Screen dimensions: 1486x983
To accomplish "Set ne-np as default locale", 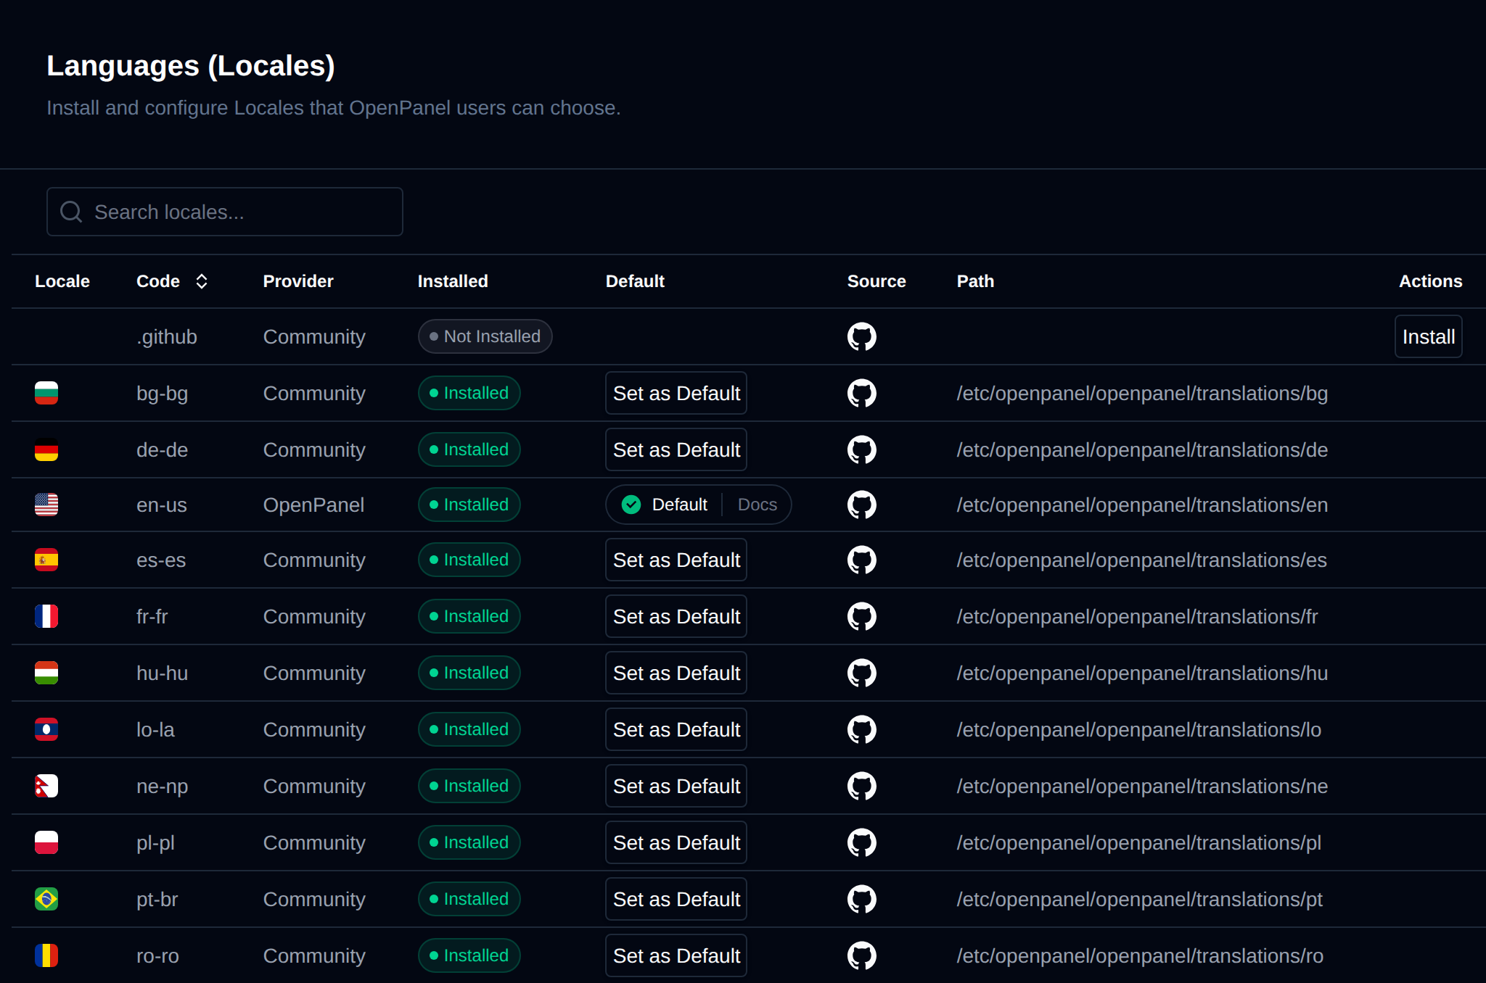I will [x=676, y=786].
